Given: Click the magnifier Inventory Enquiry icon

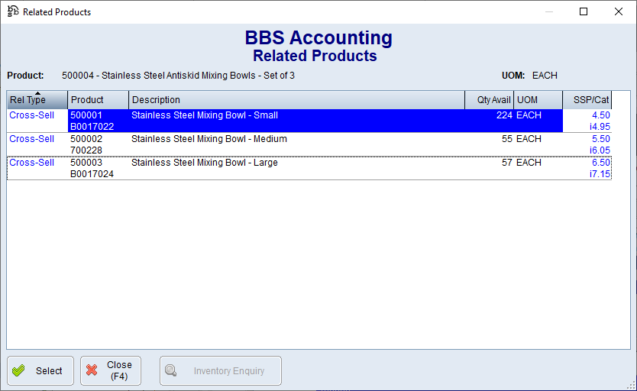Looking at the screenshot, I should pyautogui.click(x=171, y=370).
